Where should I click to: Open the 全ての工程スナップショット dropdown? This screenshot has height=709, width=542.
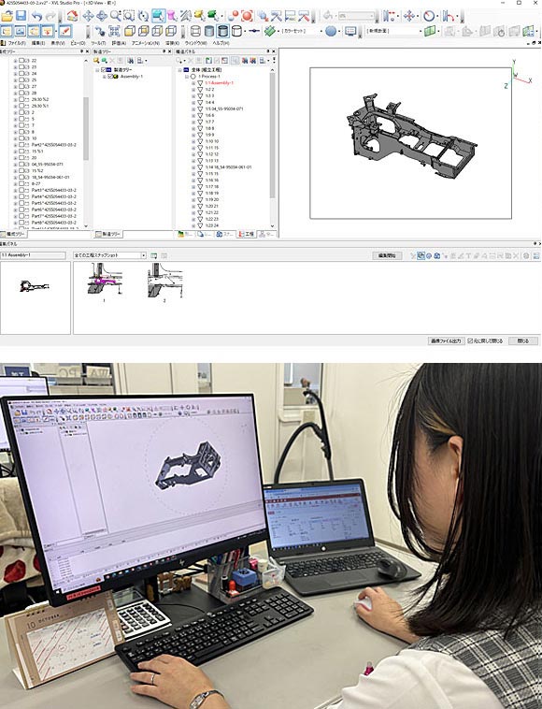[109, 255]
